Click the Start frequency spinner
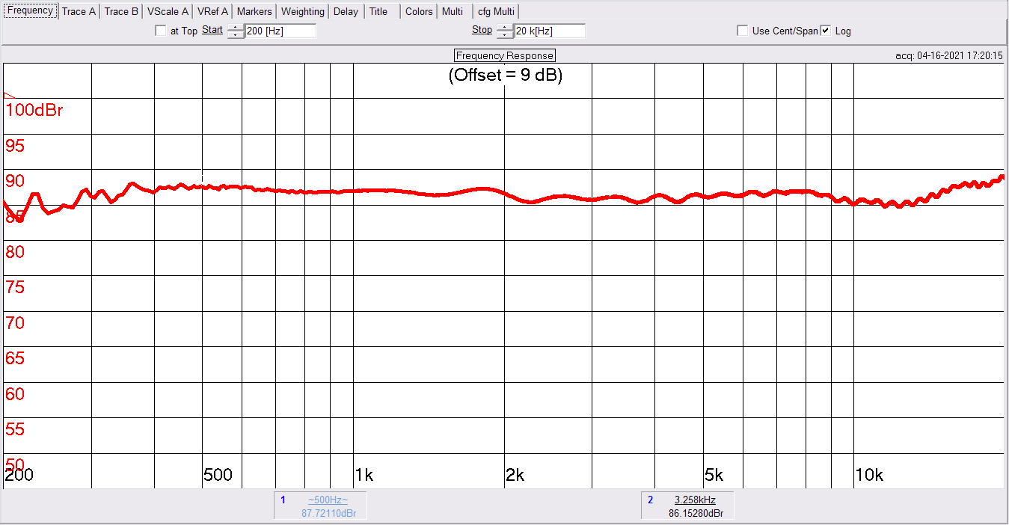 (236, 31)
